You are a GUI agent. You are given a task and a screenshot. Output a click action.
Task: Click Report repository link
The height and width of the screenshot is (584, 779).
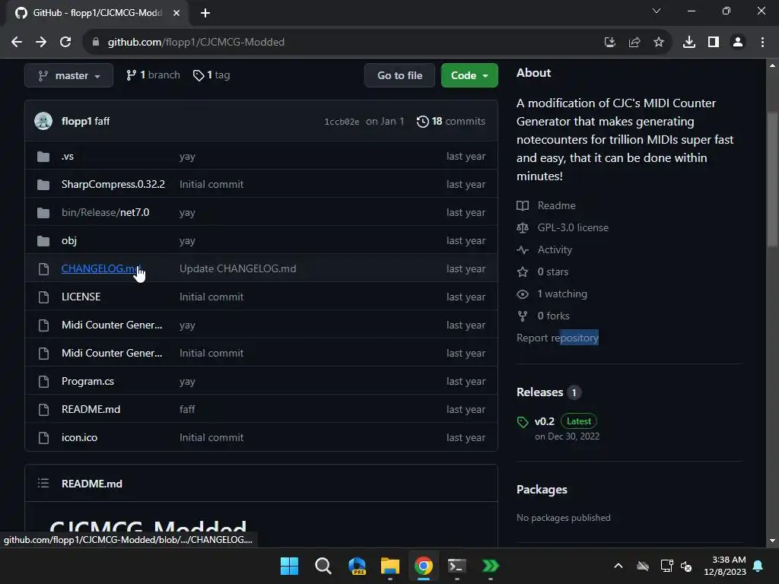click(x=558, y=338)
